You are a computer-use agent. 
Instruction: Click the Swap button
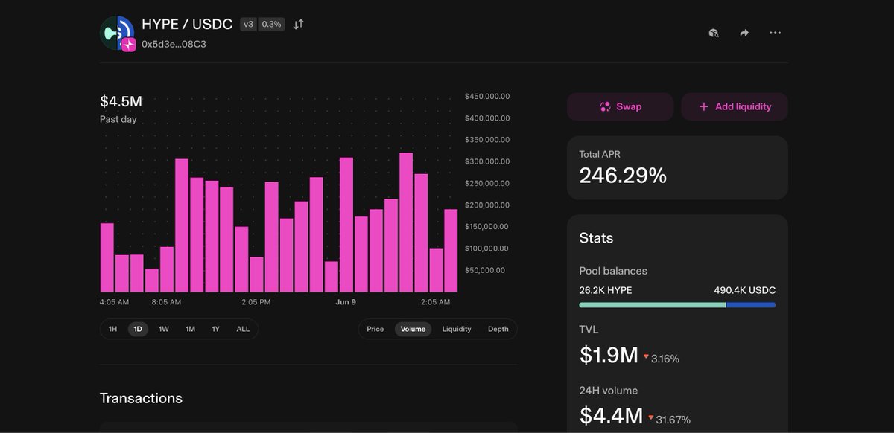[x=620, y=106]
